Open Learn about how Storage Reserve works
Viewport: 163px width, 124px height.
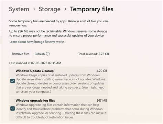click(x=37, y=42)
